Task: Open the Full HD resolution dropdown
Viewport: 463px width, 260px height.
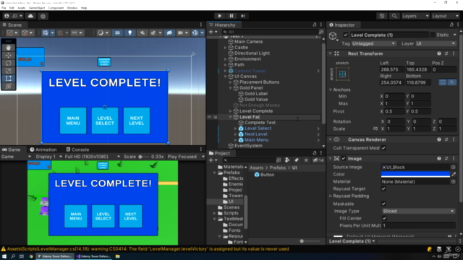Action: pos(92,157)
